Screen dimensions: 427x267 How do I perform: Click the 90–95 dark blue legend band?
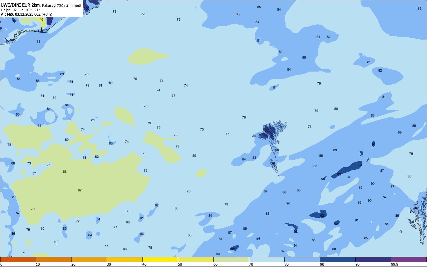click(x=338, y=259)
